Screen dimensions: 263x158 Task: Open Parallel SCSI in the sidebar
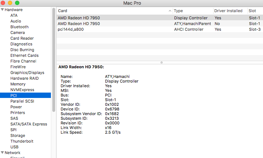[22, 101]
